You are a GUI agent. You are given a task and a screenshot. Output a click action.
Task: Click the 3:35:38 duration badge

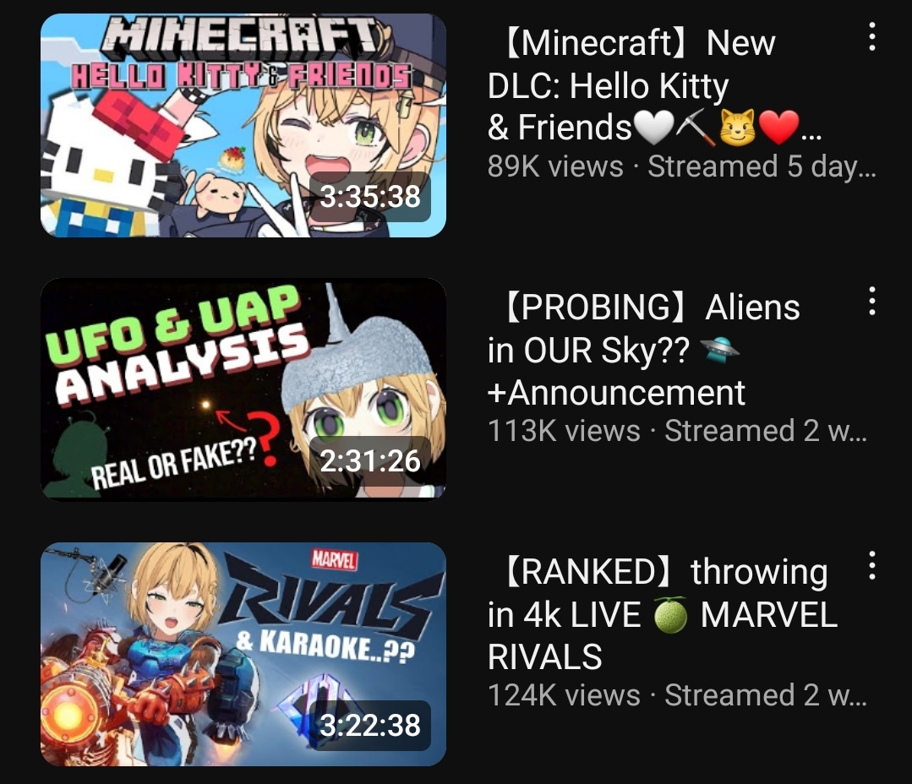pyautogui.click(x=370, y=197)
